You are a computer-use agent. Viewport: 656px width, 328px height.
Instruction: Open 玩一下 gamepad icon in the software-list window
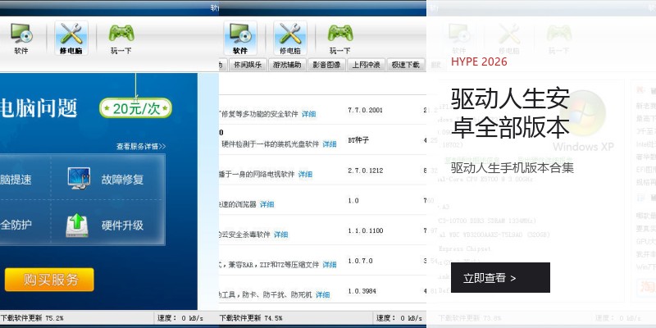[x=339, y=38]
